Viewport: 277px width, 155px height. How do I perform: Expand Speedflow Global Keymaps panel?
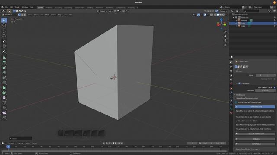coord(235,149)
